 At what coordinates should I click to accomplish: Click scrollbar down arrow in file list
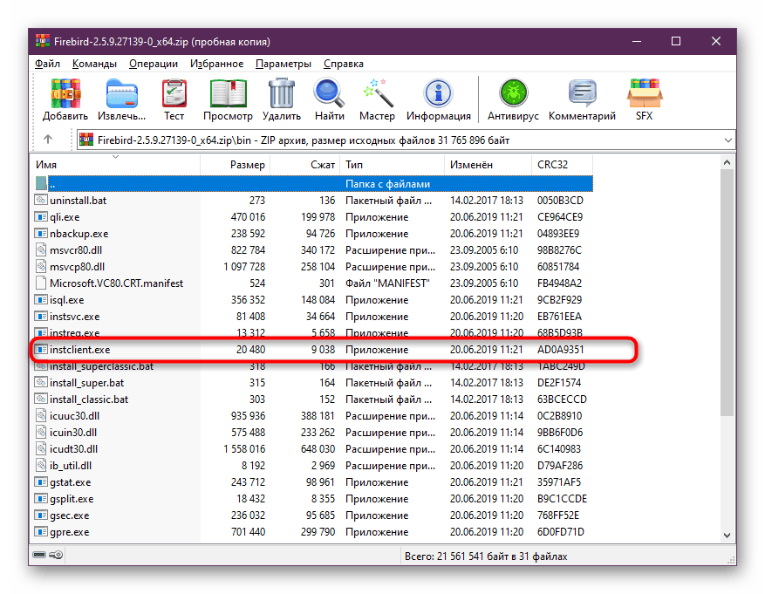point(727,535)
